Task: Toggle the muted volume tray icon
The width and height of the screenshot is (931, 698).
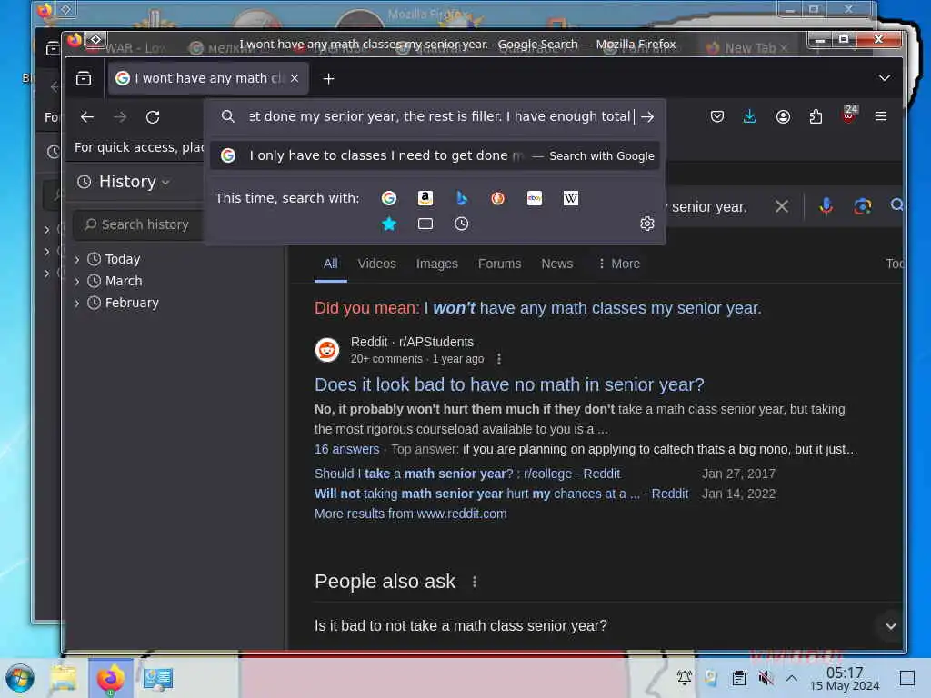Action: pyautogui.click(x=766, y=678)
